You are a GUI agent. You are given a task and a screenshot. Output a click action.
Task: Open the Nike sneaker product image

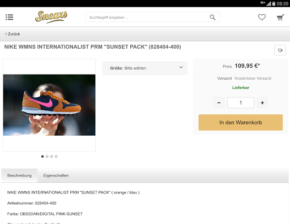pyautogui.click(x=49, y=105)
